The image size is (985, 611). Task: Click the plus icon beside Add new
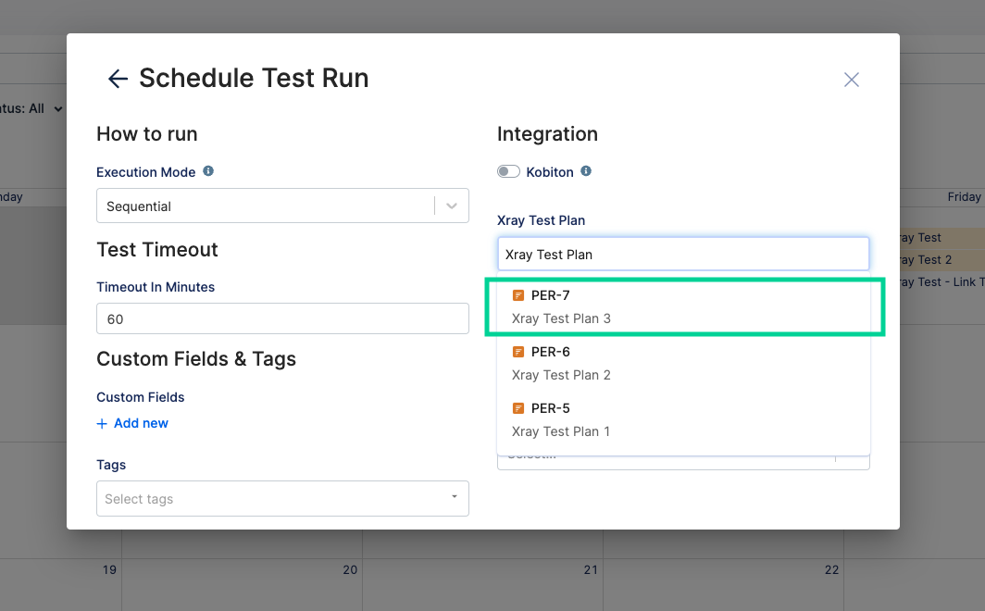(x=102, y=423)
